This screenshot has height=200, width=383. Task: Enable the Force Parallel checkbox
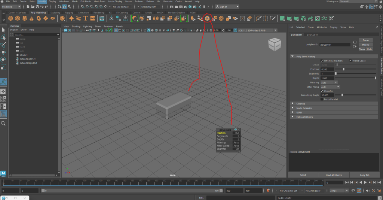click(x=322, y=99)
